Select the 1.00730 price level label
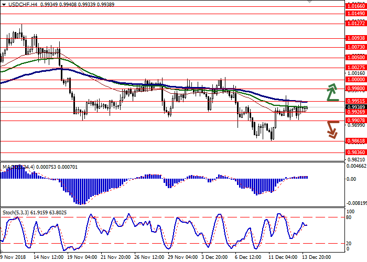The width and height of the screenshot is (367, 262). (x=356, y=47)
